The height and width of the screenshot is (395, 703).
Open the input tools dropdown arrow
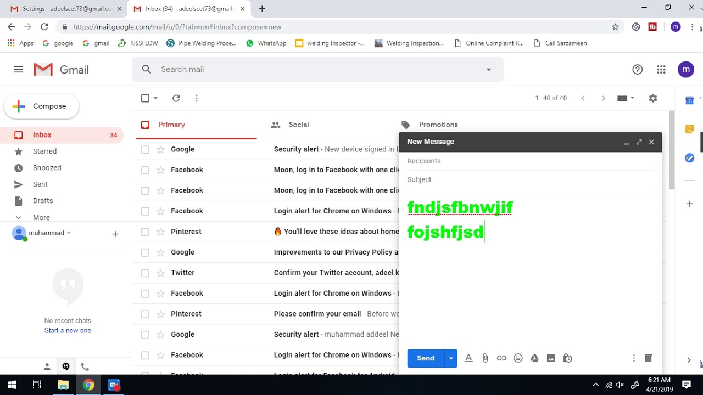(x=633, y=98)
